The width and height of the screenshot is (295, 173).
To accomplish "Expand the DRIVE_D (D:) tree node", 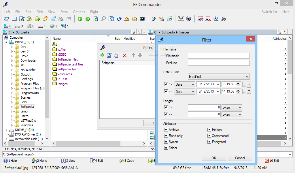I will (6, 130).
